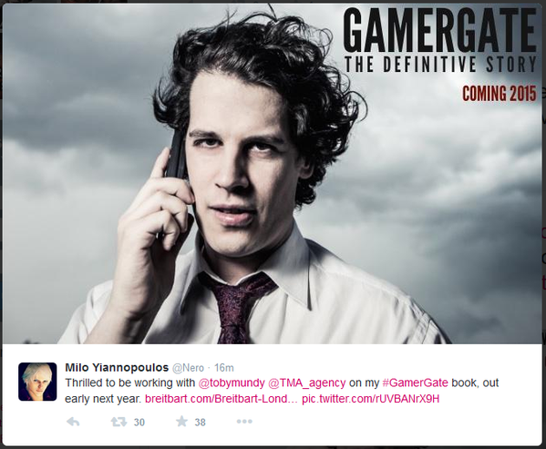Click the reply arrow icon under the tweet
Screen dimensions: 546x449
pyautogui.click(x=73, y=422)
